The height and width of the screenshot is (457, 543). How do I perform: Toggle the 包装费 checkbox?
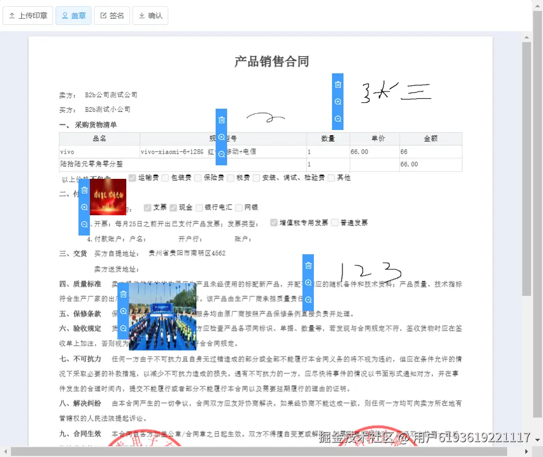pyautogui.click(x=165, y=178)
